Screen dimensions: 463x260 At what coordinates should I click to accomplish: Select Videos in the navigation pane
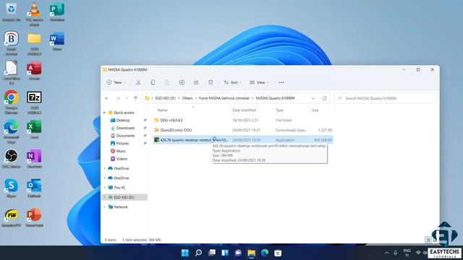pyautogui.click(x=122, y=159)
